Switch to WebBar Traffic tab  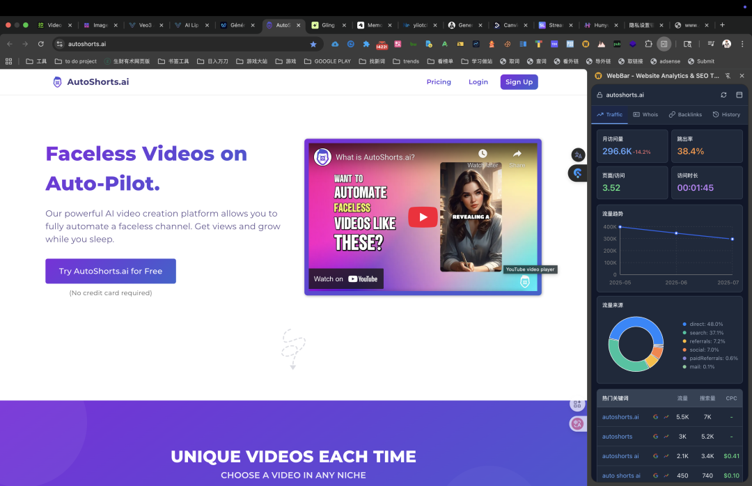[x=609, y=115]
